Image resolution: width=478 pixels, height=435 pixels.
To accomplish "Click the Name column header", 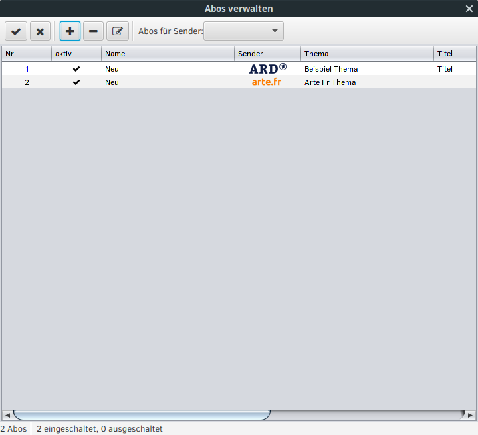I will 168,54.
